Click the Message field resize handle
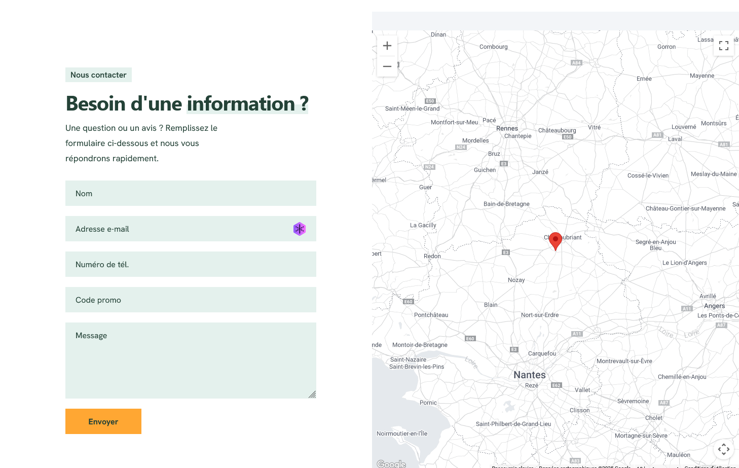Screen dimensions: 739x468 [x=312, y=394]
